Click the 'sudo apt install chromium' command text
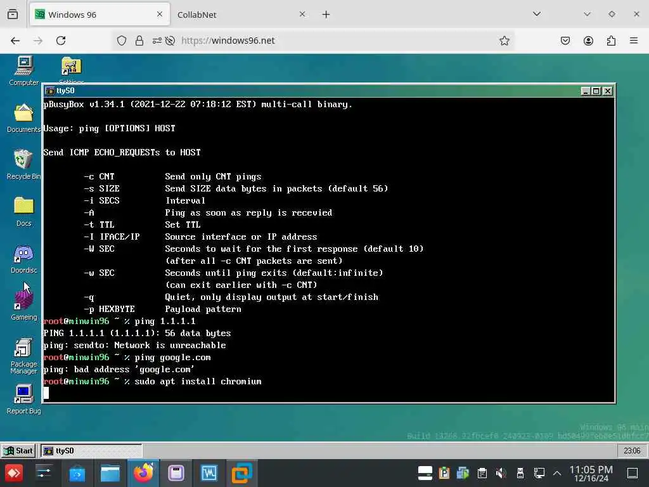Screen dimensions: 649x487 click(198, 381)
